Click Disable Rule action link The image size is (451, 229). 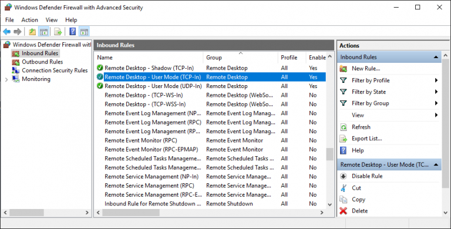coord(367,176)
